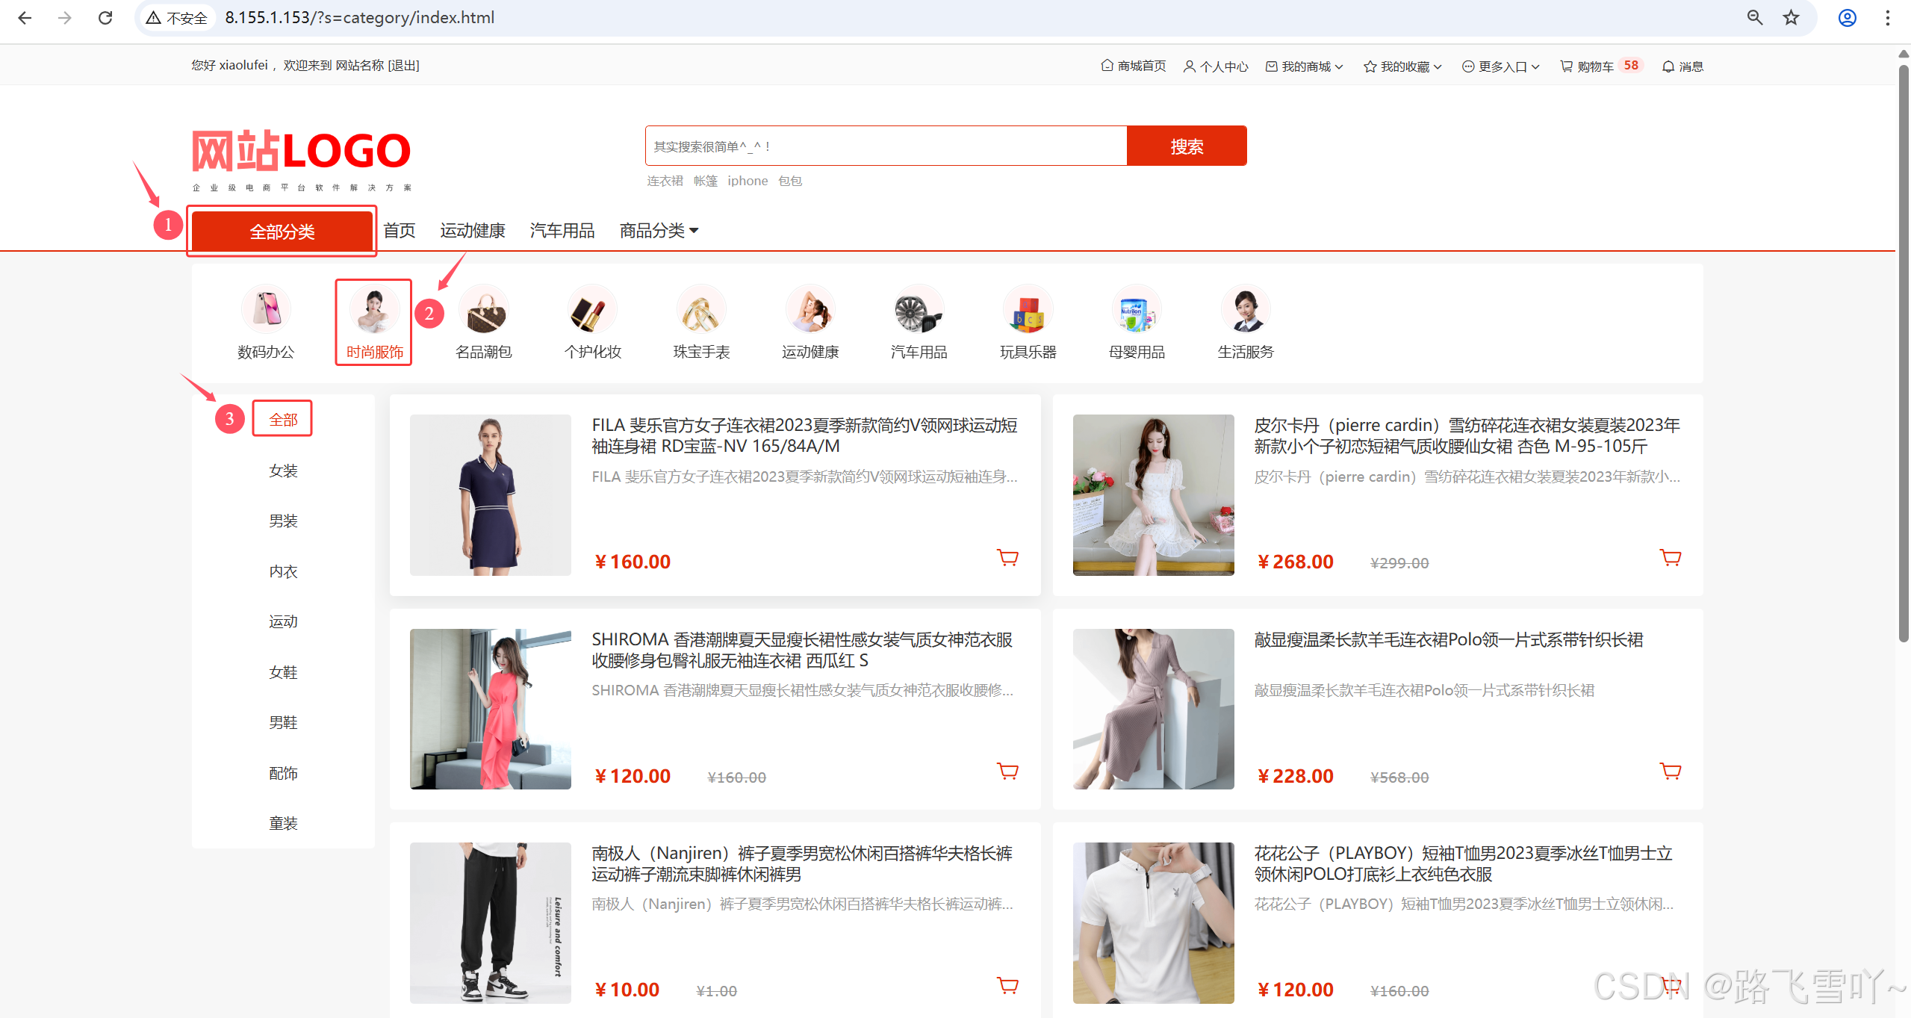Viewport: 1911px width, 1018px height.
Task: Choose the 珠宝手表 rings category icon
Action: [701, 309]
